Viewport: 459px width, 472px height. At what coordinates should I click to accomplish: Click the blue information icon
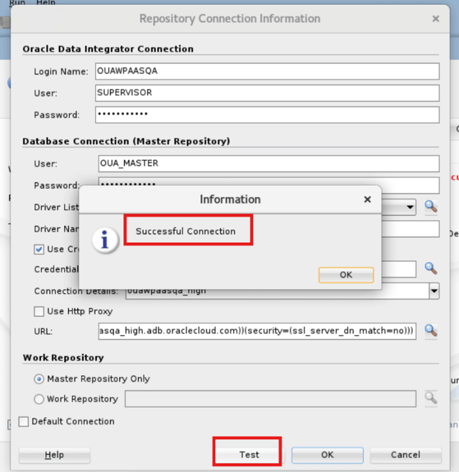[x=105, y=240]
